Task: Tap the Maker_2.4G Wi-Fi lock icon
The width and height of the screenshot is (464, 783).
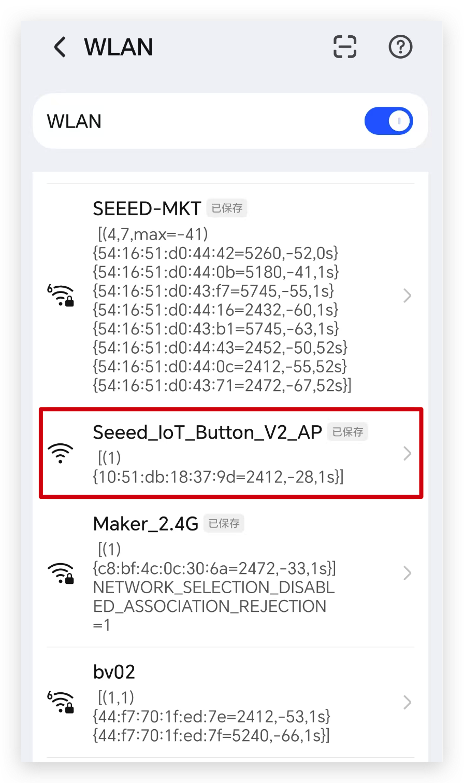Action: click(x=62, y=574)
